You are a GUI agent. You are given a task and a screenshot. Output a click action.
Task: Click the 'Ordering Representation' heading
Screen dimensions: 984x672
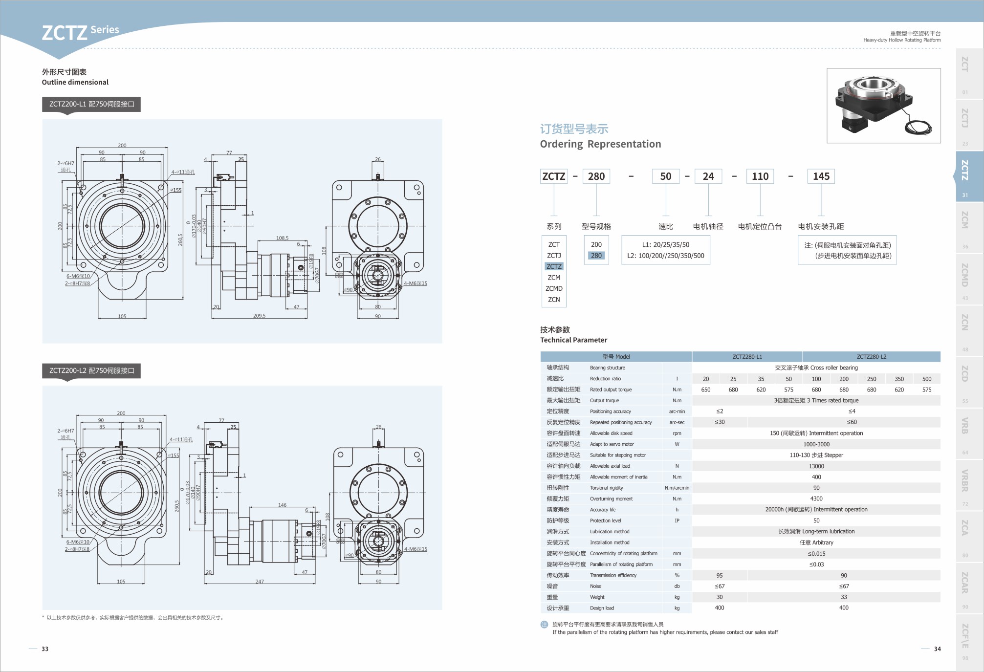click(x=600, y=144)
